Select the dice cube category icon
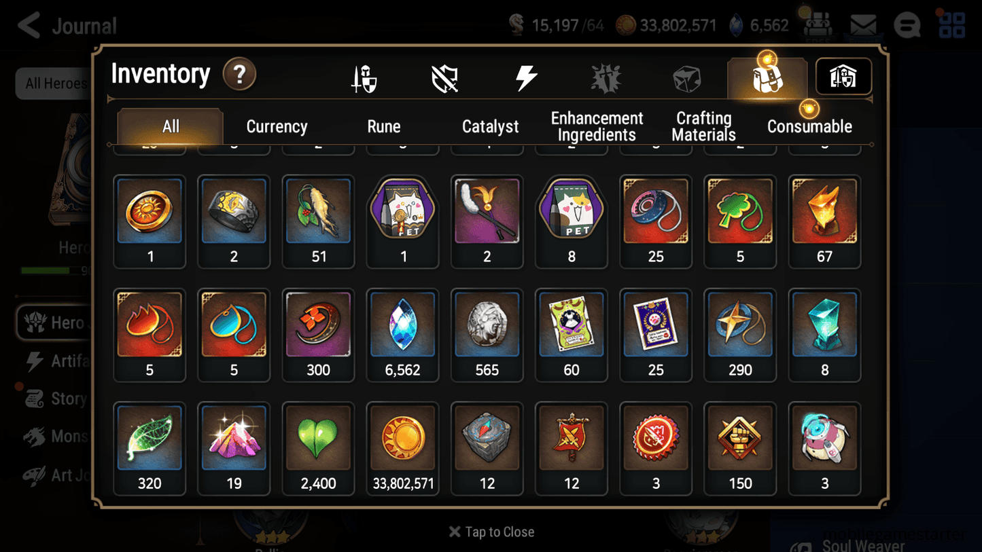The width and height of the screenshot is (982, 552). click(x=686, y=79)
